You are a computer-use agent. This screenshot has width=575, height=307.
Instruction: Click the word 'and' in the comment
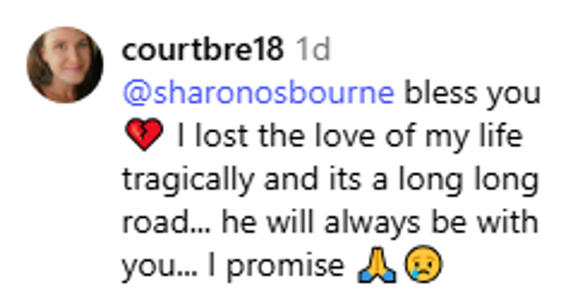coord(291,180)
